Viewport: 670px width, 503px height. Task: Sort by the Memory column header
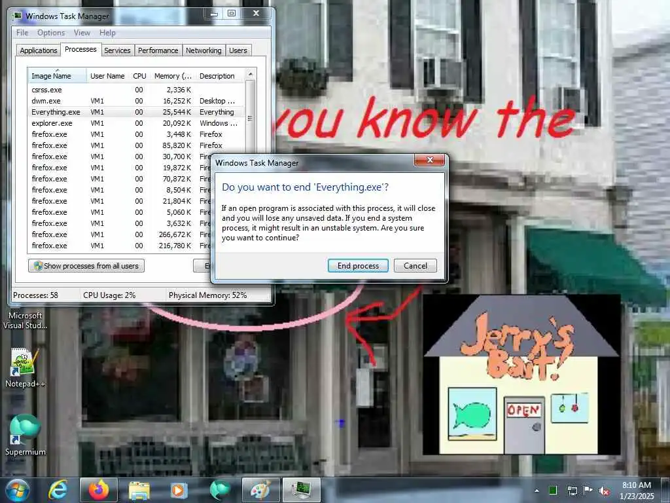click(x=173, y=76)
